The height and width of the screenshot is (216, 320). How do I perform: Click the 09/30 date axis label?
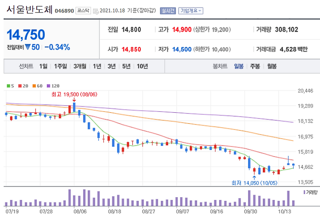250,211
